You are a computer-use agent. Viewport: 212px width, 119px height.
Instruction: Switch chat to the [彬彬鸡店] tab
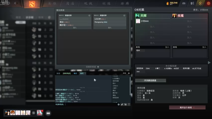tap(67, 74)
